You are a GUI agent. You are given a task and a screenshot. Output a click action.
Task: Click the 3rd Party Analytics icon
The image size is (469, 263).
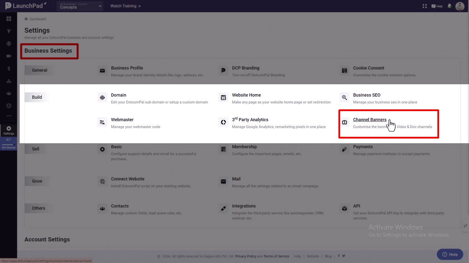tap(223, 122)
